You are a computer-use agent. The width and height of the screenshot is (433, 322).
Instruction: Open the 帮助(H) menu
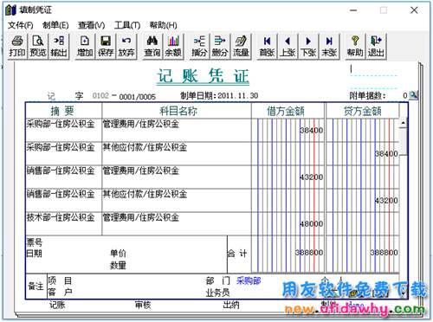(163, 25)
